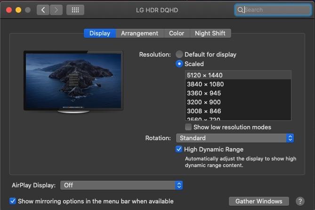This screenshot has width=315, height=210.
Task: Choose 3360 × 945 resolution
Action: (238, 93)
